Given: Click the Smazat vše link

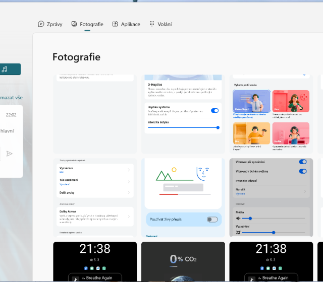Looking at the screenshot, I should [x=11, y=97].
